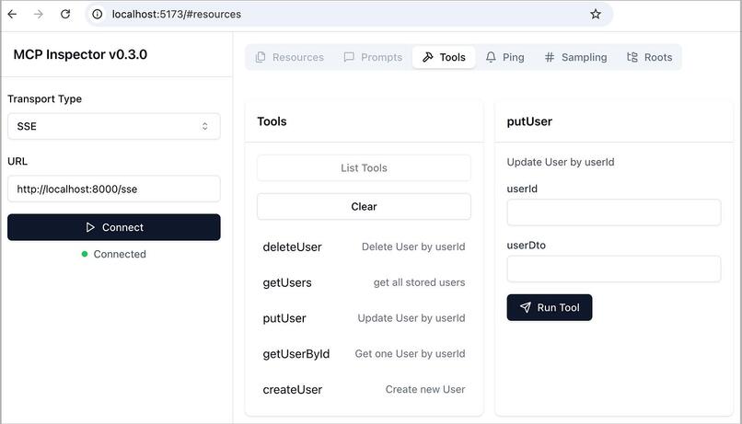742x424 pixels.
Task: Click the Connected status text
Action: pyautogui.click(x=120, y=254)
